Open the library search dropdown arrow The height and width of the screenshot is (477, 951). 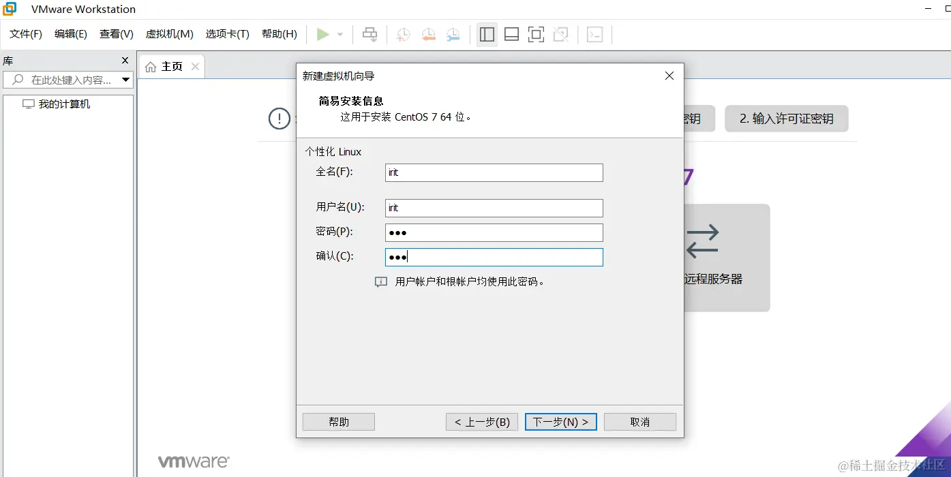pyautogui.click(x=125, y=80)
